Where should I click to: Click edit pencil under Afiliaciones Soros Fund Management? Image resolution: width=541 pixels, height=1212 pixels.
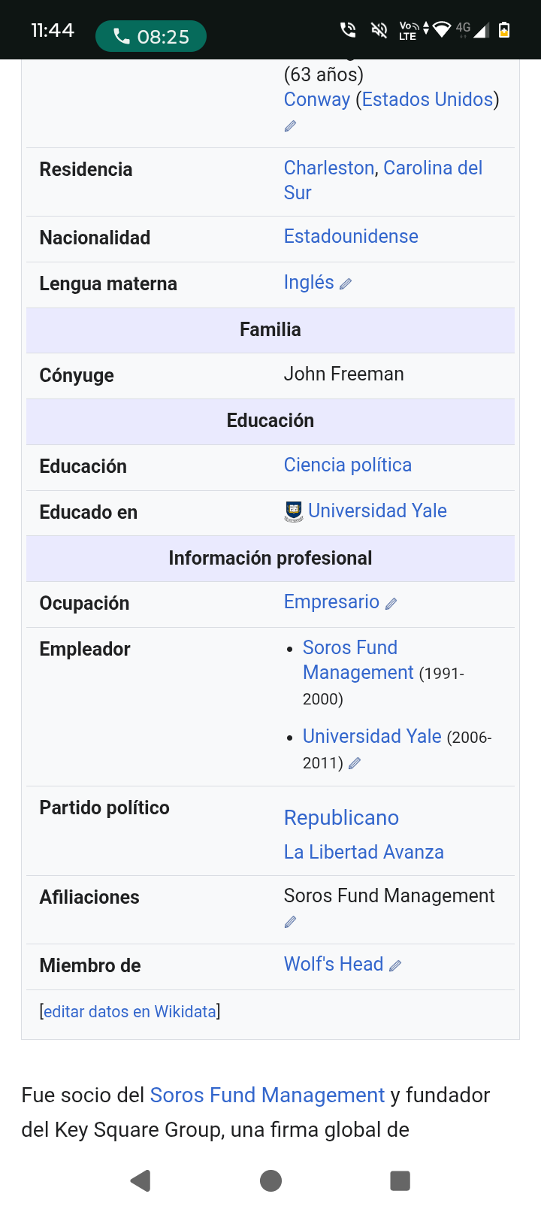pyautogui.click(x=290, y=922)
